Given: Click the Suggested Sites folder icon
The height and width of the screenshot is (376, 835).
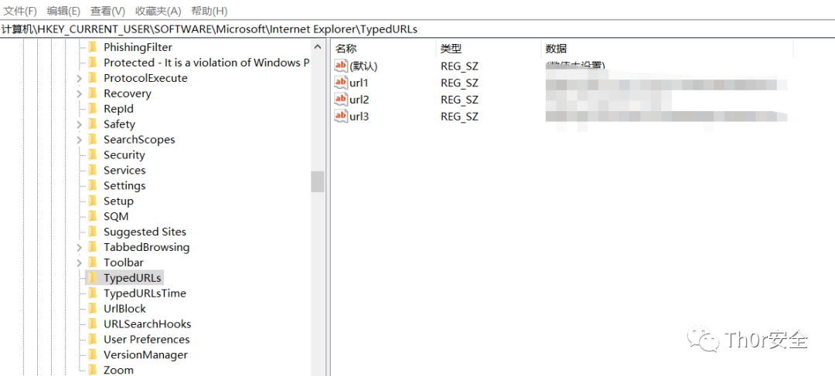Looking at the screenshot, I should (93, 232).
